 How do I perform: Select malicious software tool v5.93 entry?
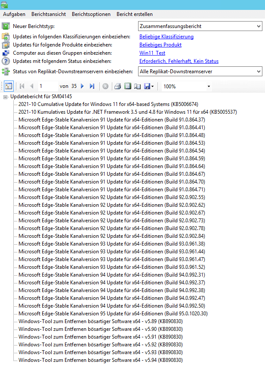[101, 352]
